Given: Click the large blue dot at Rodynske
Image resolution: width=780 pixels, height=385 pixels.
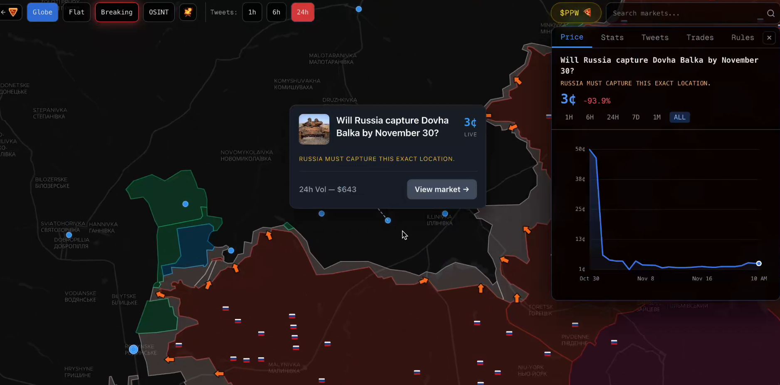Looking at the screenshot, I should click(133, 349).
